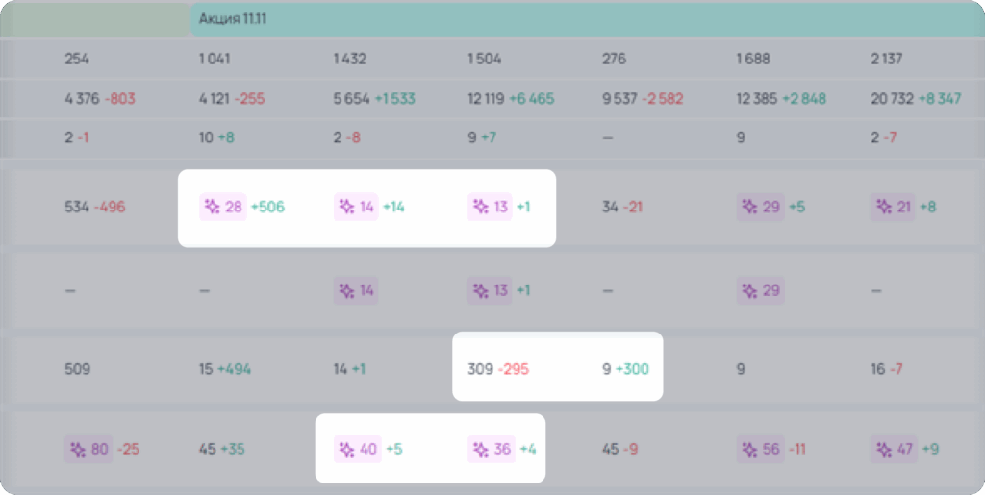
Task: Click the sparkle icon next to 40
Action: click(x=346, y=449)
